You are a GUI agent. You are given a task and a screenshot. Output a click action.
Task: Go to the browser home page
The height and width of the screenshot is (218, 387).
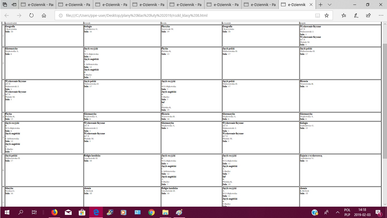pos(44,16)
